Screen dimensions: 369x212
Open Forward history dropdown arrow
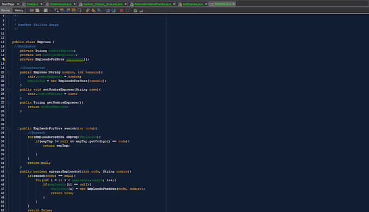(49, 11)
